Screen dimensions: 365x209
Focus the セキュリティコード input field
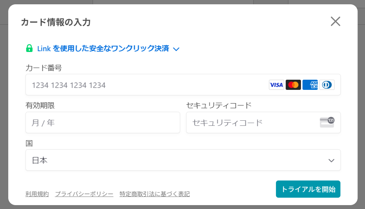pyautogui.click(x=263, y=122)
